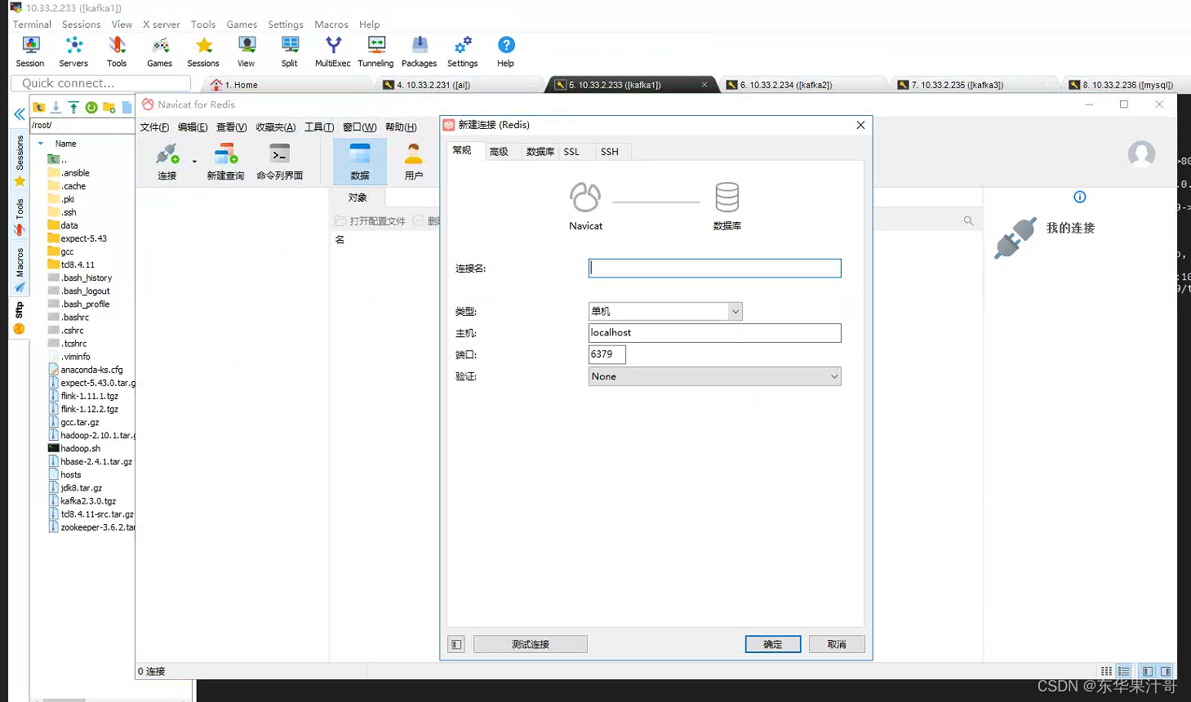Open the sftp vertical sidebar tab
Viewport: 1191px width, 702px height.
click(20, 318)
